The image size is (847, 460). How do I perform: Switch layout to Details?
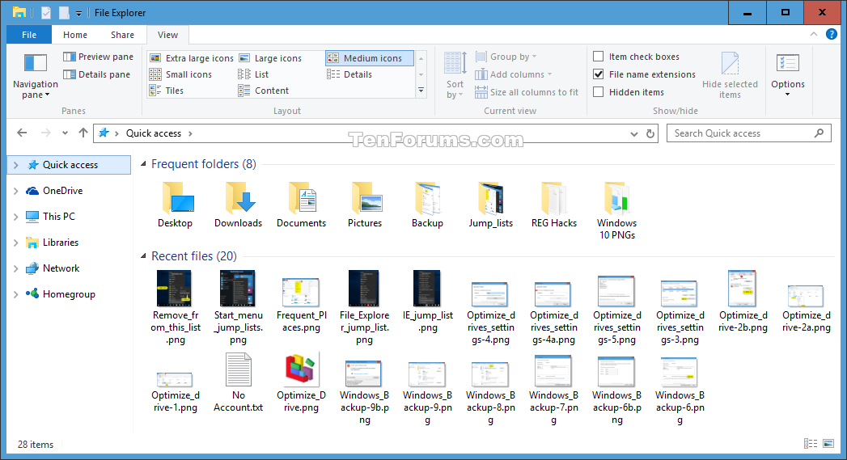click(349, 74)
